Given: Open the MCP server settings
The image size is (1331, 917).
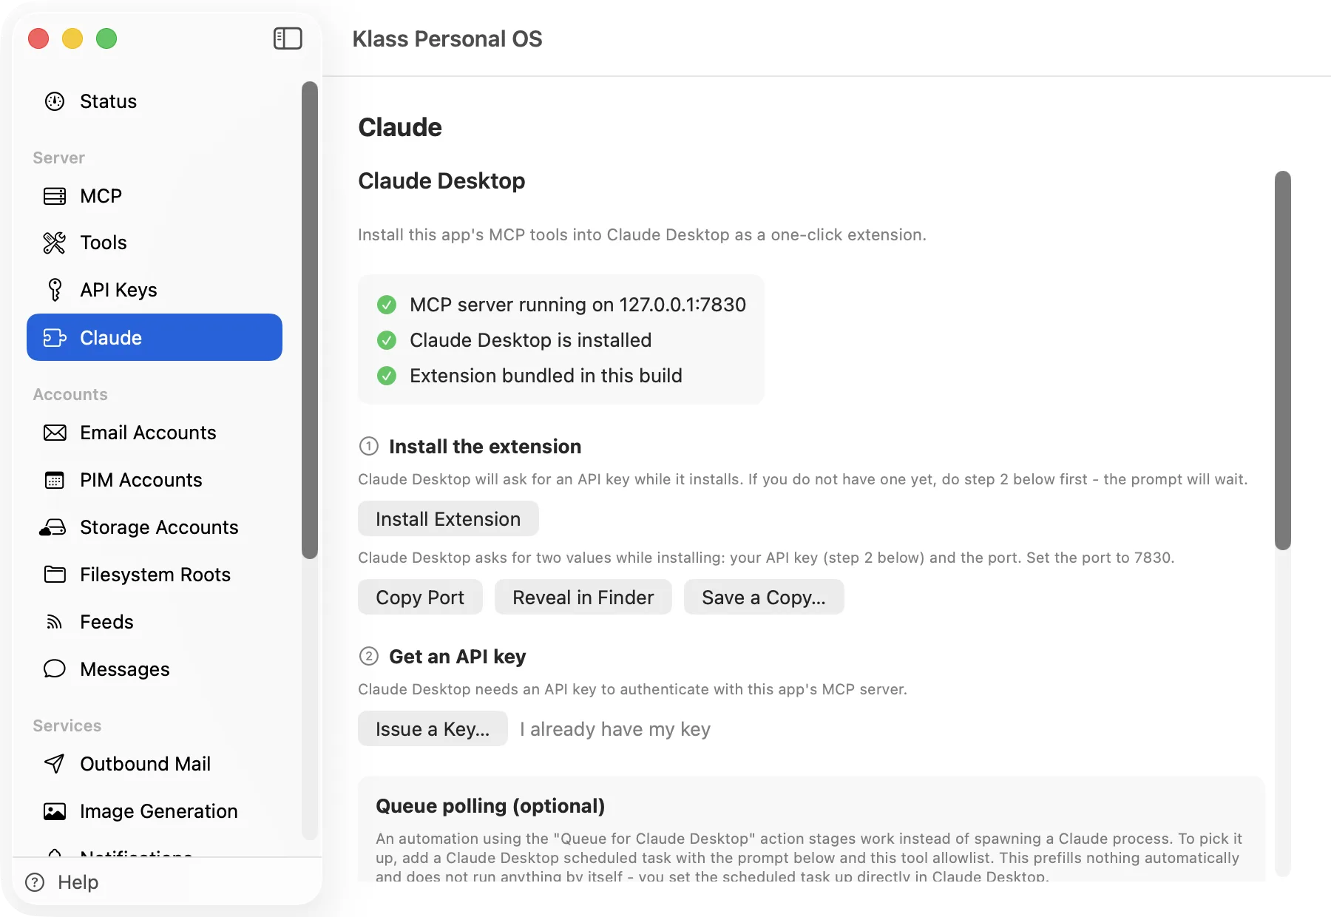Looking at the screenshot, I should tap(155, 196).
